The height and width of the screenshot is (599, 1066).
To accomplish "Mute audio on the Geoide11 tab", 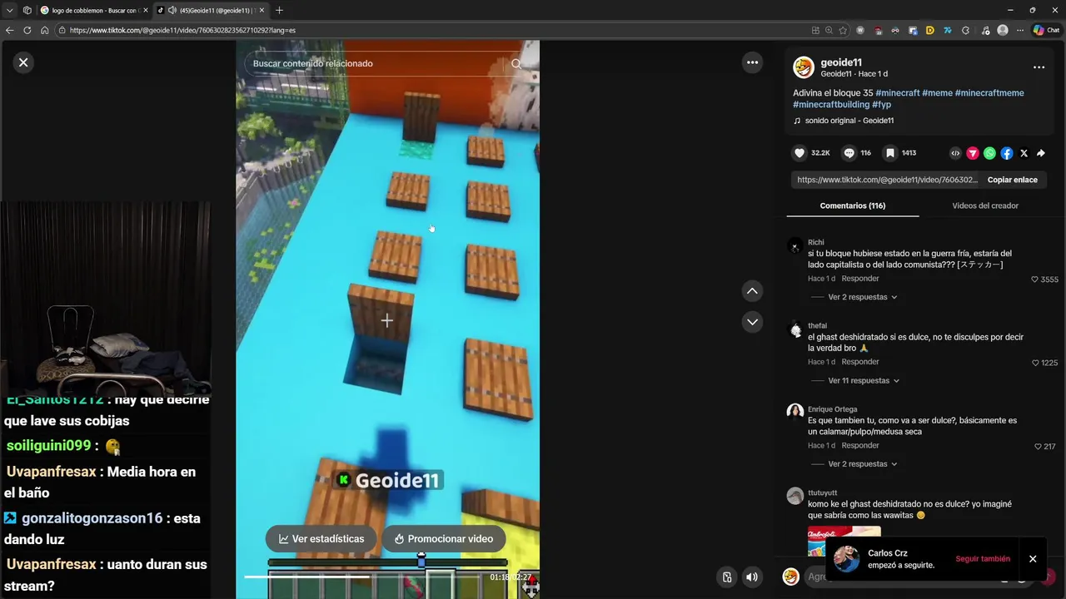I will click(x=172, y=10).
